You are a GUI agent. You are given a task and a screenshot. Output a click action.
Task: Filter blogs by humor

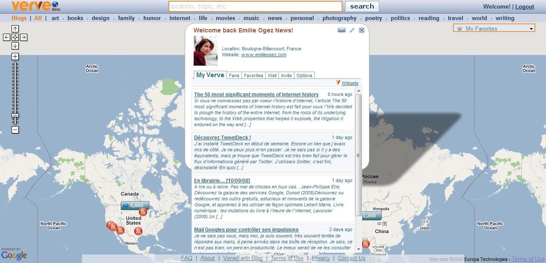point(152,18)
